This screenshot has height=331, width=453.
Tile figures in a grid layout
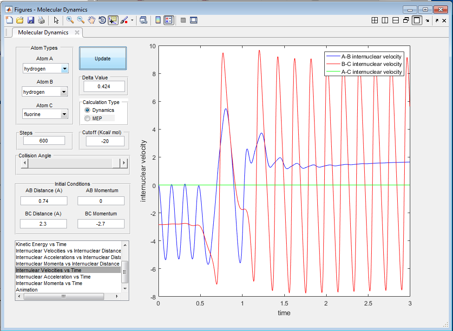pos(374,20)
